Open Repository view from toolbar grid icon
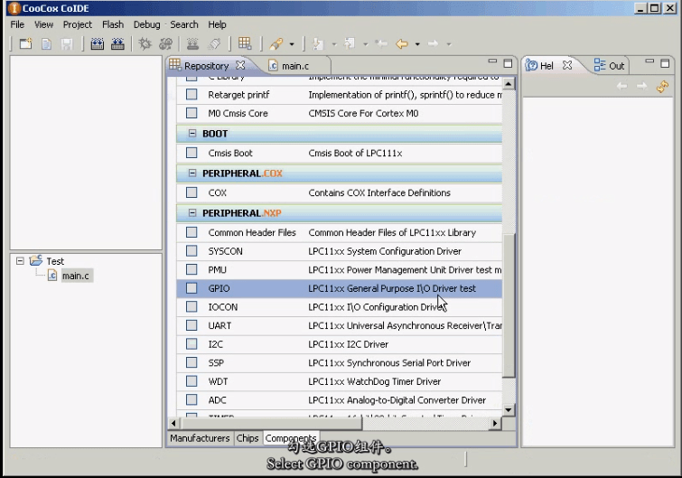682x478 pixels. click(x=245, y=43)
